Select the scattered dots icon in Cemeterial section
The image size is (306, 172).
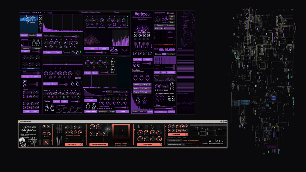click(x=153, y=127)
